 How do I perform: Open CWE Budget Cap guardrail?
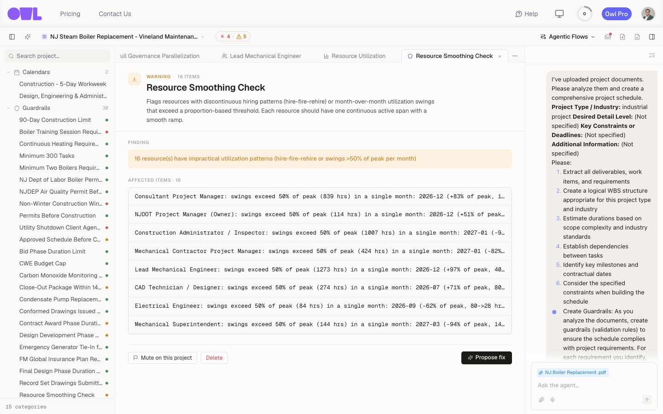(x=43, y=264)
